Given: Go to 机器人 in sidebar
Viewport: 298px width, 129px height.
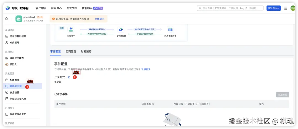Looking at the screenshot, I should point(13,64).
